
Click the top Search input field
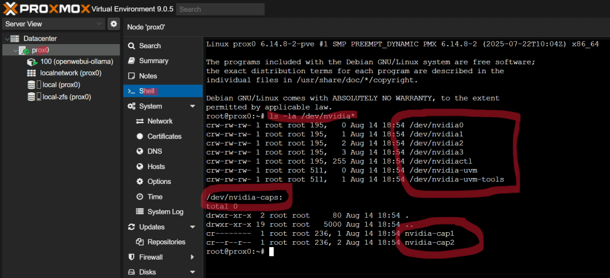(220, 10)
